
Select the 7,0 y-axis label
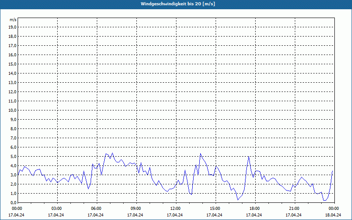coord(13,138)
